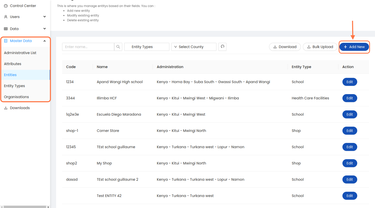
Task: Edit the My Shop entity
Action: pos(350,163)
